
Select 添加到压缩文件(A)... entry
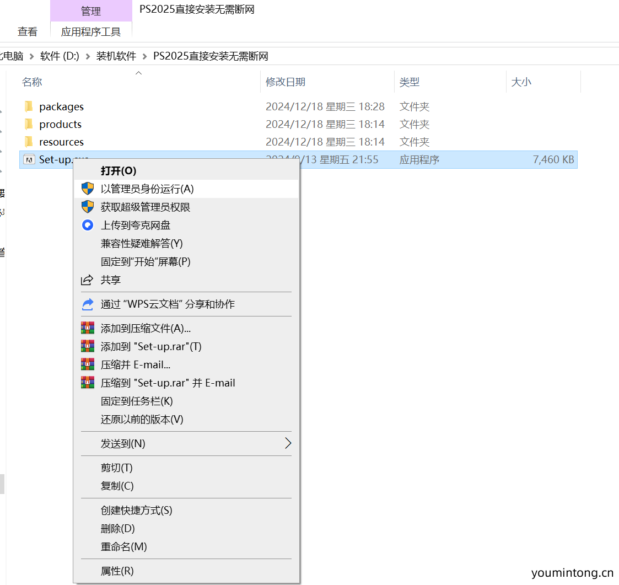[x=186, y=328]
